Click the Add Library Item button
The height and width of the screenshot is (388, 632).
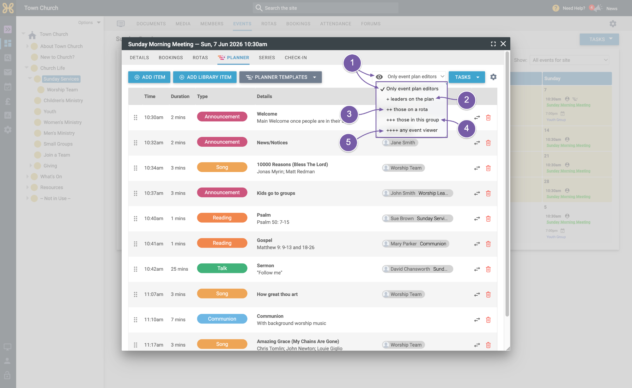pyautogui.click(x=205, y=77)
